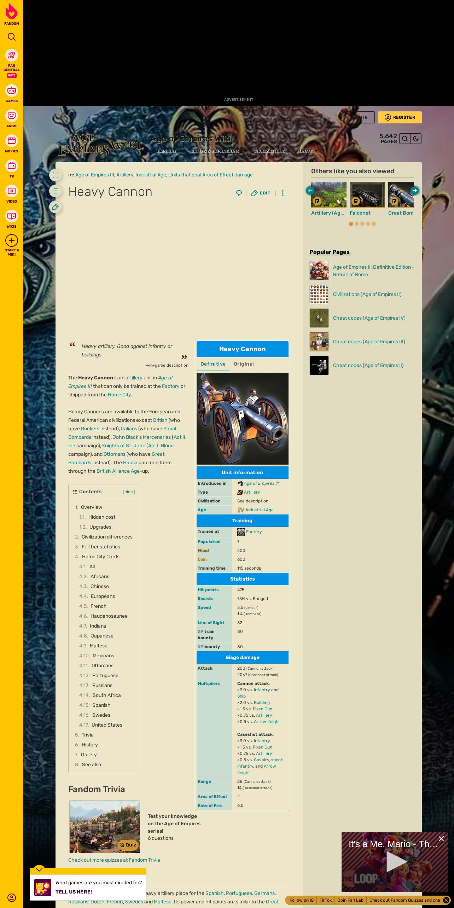This screenshot has width=454, height=908.
Task: Click the Heavy Cannon infobox image
Action: point(243,419)
